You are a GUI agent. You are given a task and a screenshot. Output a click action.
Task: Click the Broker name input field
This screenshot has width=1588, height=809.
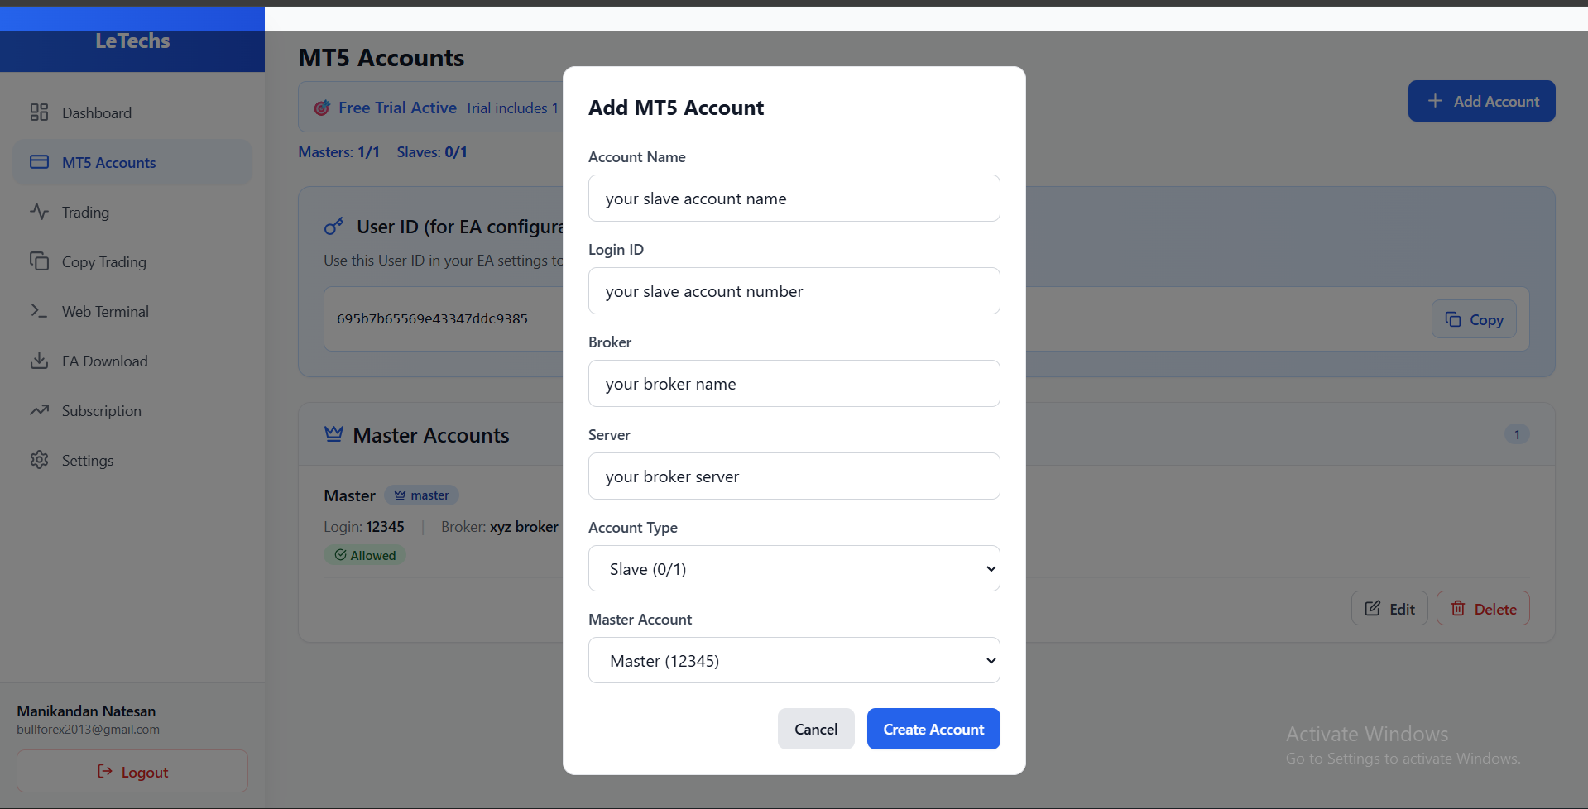click(x=794, y=383)
